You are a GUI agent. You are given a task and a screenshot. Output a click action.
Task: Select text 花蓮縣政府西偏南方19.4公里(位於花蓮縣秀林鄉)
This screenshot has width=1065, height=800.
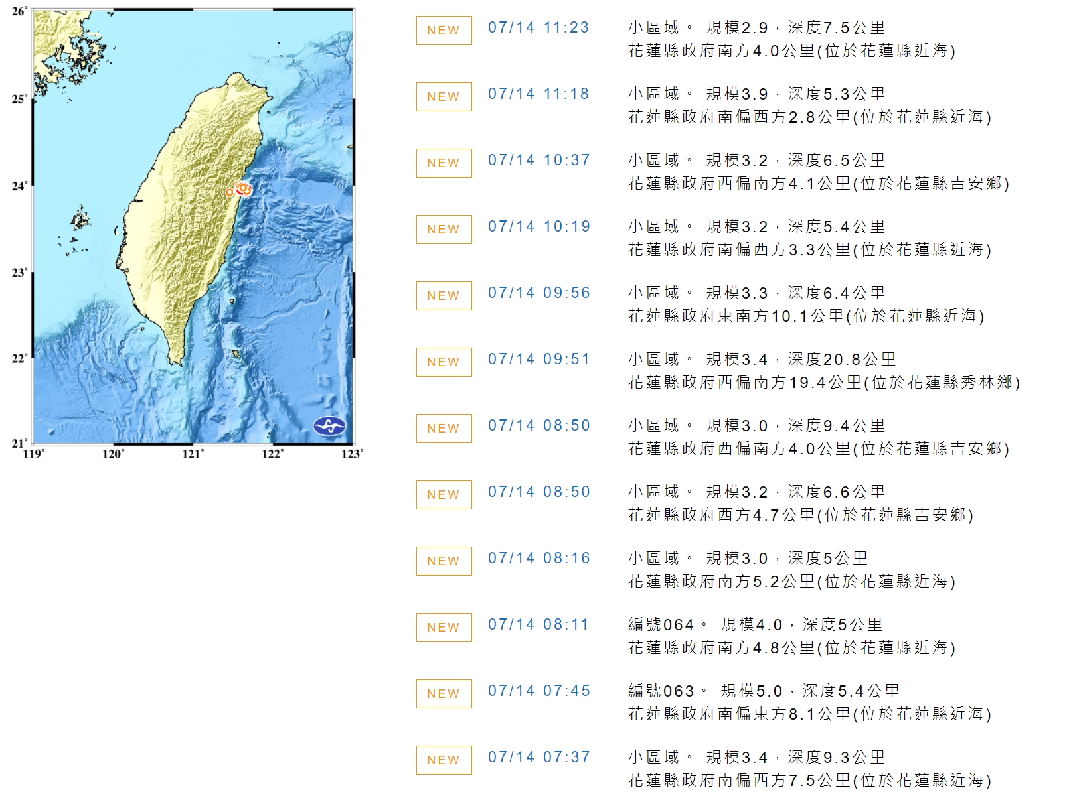(824, 383)
